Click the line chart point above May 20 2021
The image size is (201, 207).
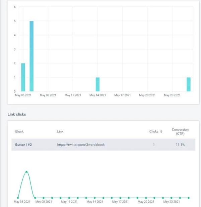pyautogui.click(x=146, y=198)
